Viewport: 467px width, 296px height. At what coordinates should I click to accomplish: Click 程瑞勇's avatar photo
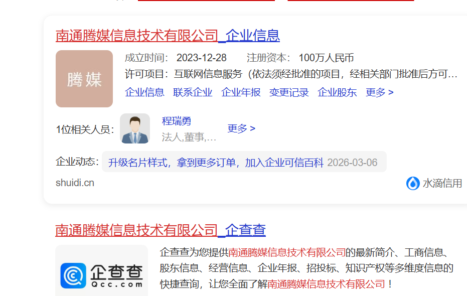[x=134, y=129]
